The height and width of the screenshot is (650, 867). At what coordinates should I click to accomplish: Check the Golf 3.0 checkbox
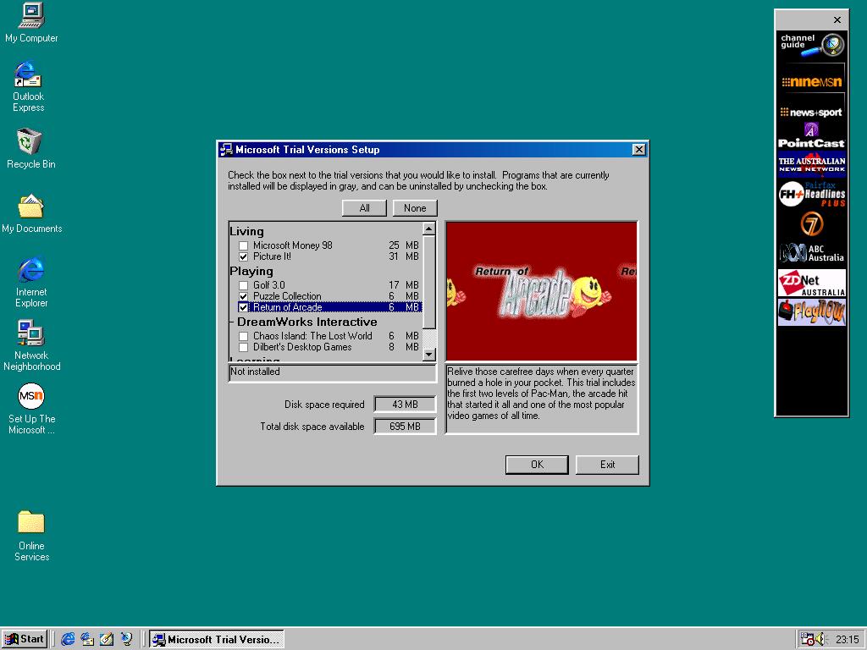[243, 285]
